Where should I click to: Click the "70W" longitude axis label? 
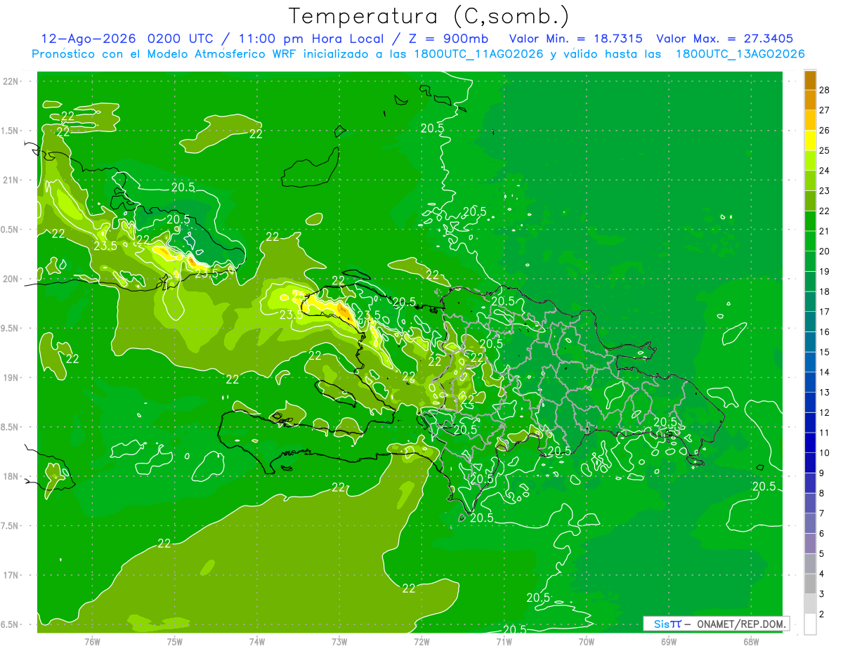(587, 641)
